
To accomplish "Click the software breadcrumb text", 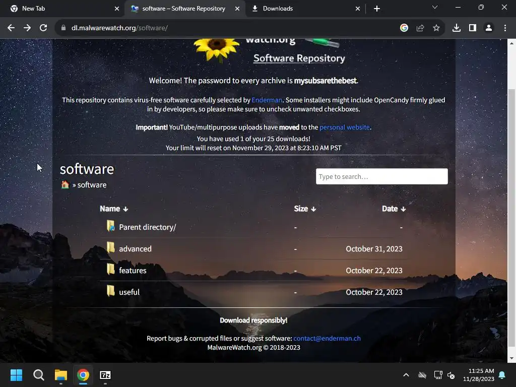I will point(92,185).
